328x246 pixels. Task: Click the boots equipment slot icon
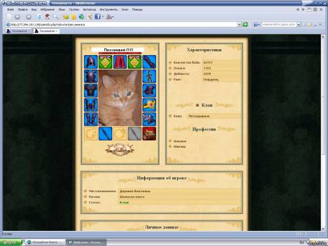pos(91,119)
